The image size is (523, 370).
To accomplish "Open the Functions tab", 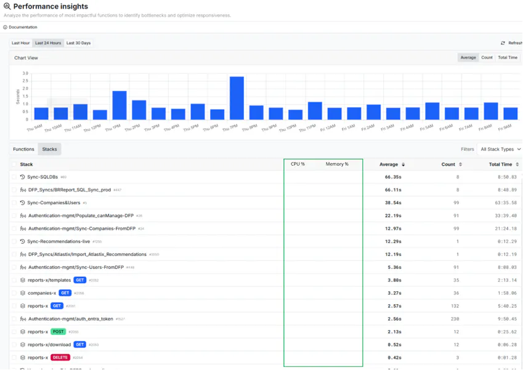I will click(x=23, y=150).
